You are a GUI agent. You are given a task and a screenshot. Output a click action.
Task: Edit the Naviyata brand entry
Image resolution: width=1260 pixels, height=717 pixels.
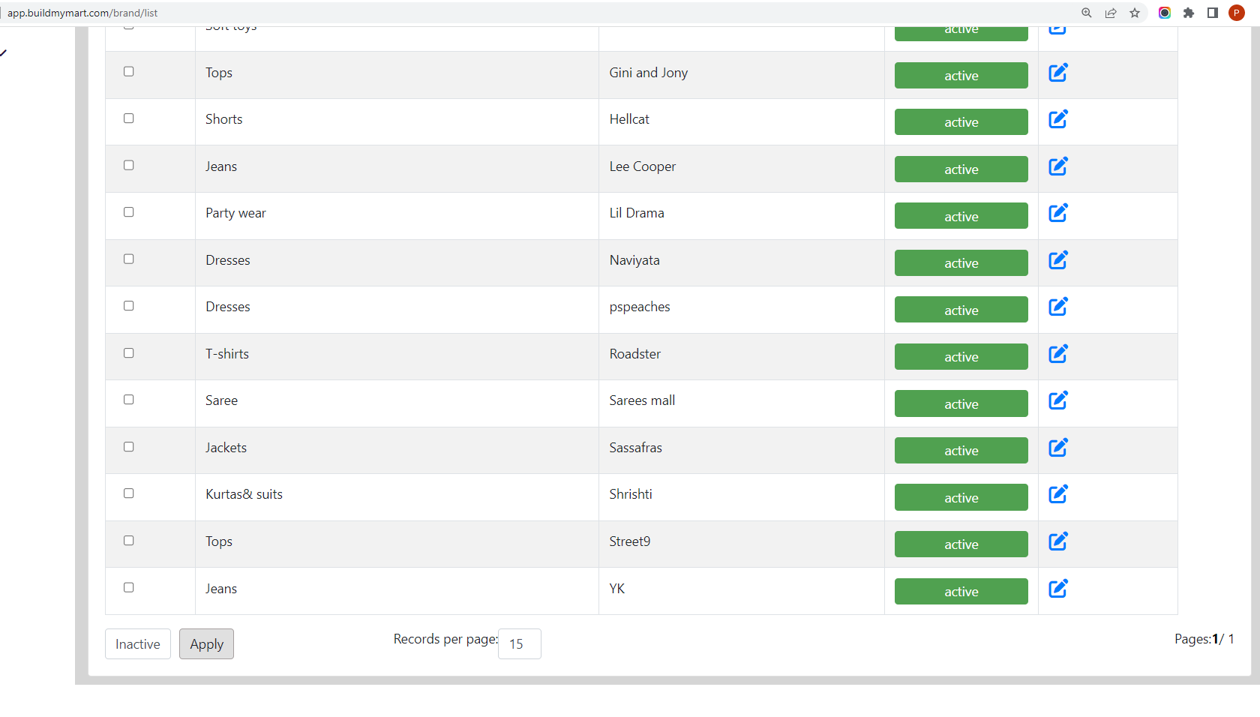(x=1058, y=260)
